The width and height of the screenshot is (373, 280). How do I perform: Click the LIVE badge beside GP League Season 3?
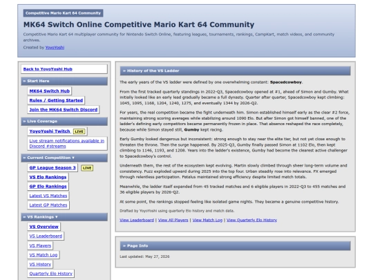point(87,168)
